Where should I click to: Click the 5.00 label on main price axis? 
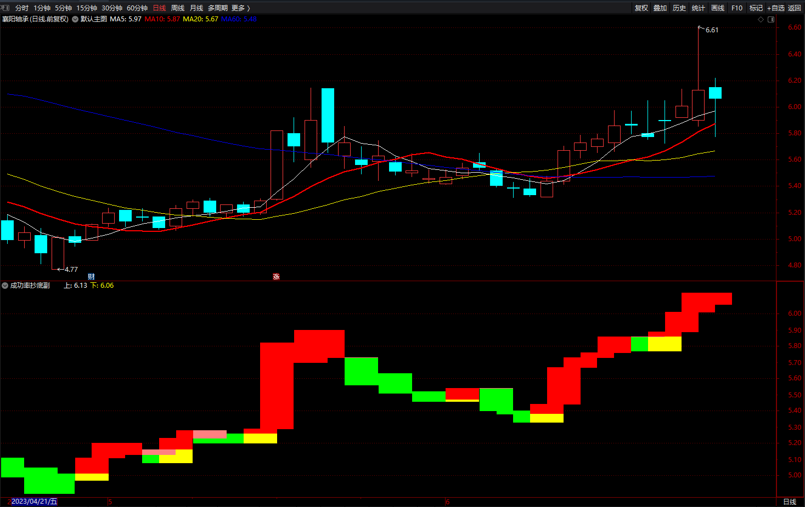[794, 239]
